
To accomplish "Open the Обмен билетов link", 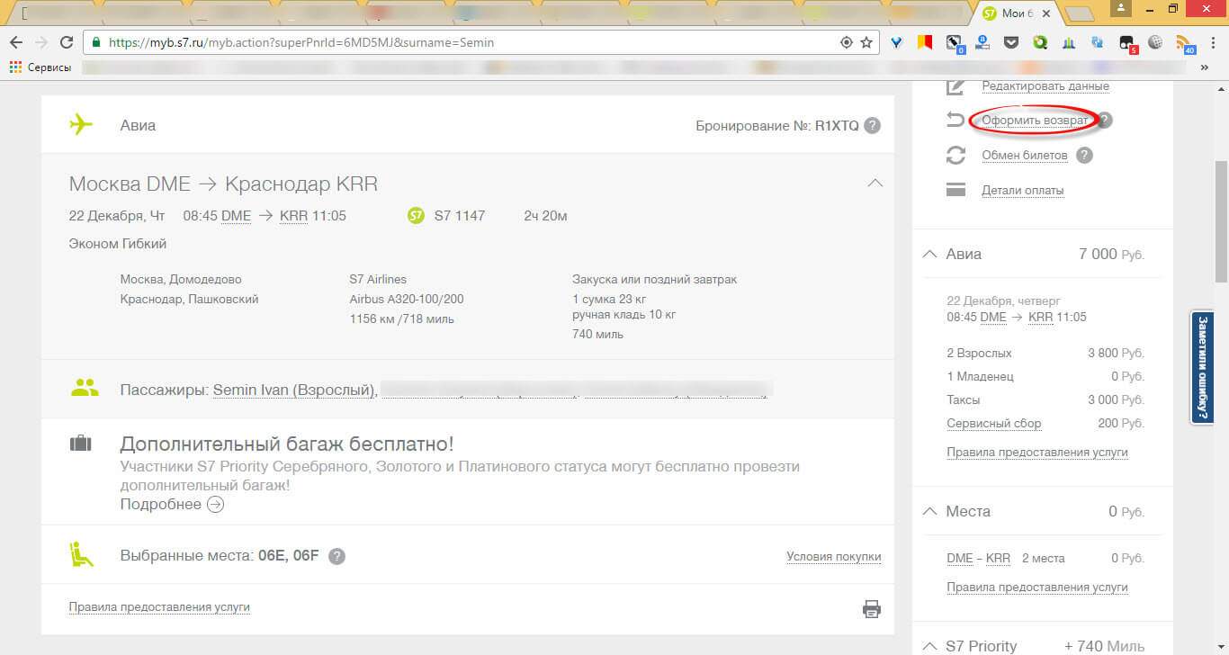I will 1024,156.
